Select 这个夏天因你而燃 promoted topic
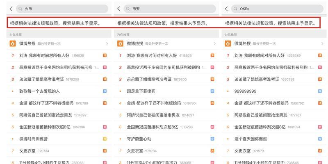This screenshot has height=164, width=328. coord(251,139)
